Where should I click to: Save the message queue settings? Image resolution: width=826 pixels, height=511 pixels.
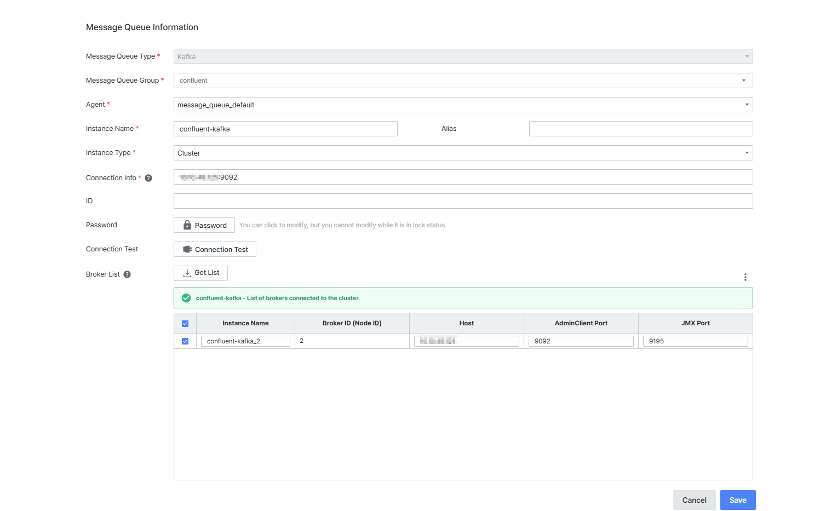[x=738, y=500]
